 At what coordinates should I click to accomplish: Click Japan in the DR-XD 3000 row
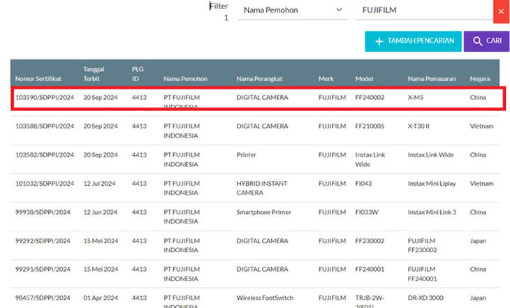[478, 298]
